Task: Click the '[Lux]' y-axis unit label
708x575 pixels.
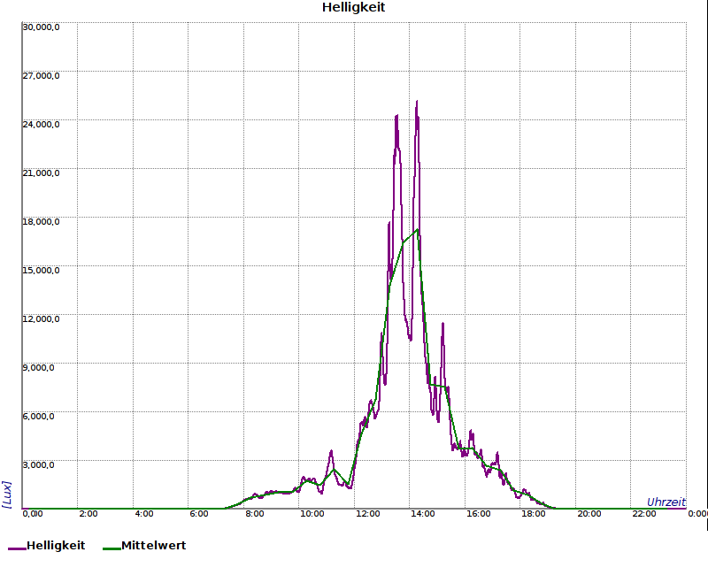Action: point(7,494)
